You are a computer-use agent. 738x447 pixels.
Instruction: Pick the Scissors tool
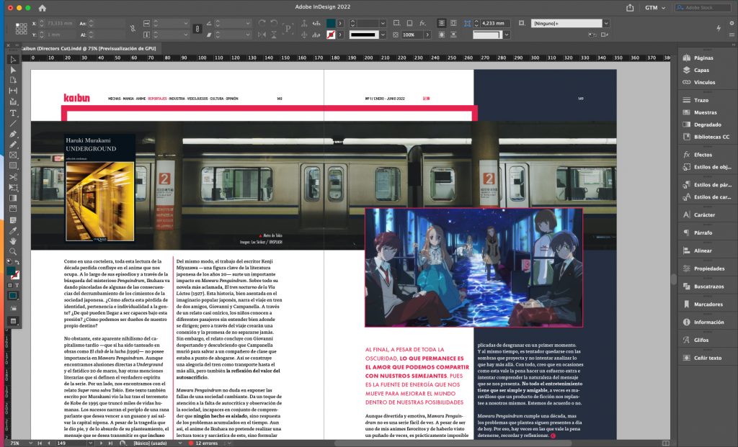(13, 176)
